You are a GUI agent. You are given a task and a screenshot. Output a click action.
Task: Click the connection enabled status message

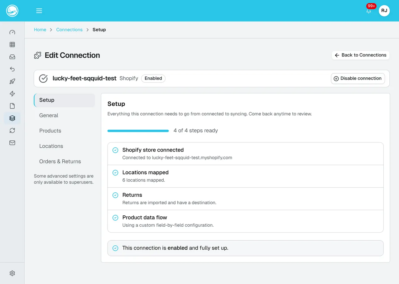click(x=245, y=248)
